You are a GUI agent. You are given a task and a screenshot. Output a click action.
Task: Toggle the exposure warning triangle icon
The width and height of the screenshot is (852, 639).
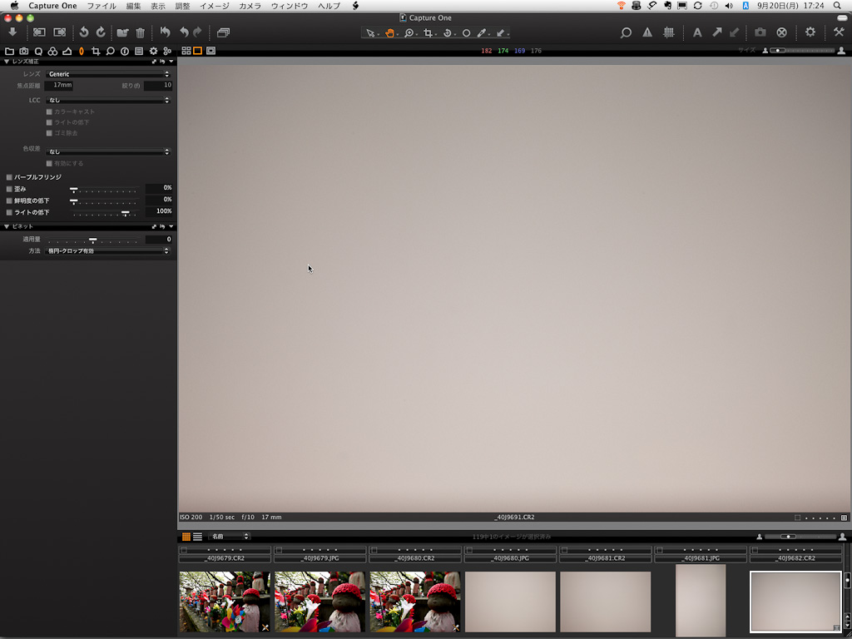[647, 32]
